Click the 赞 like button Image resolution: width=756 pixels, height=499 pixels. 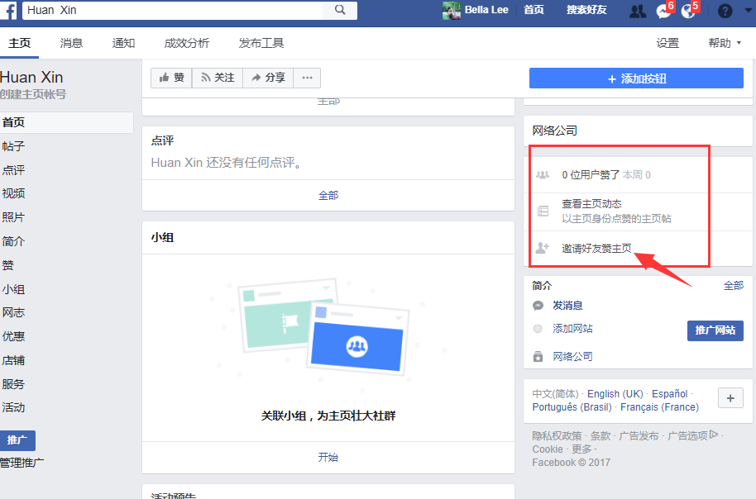[x=172, y=78]
